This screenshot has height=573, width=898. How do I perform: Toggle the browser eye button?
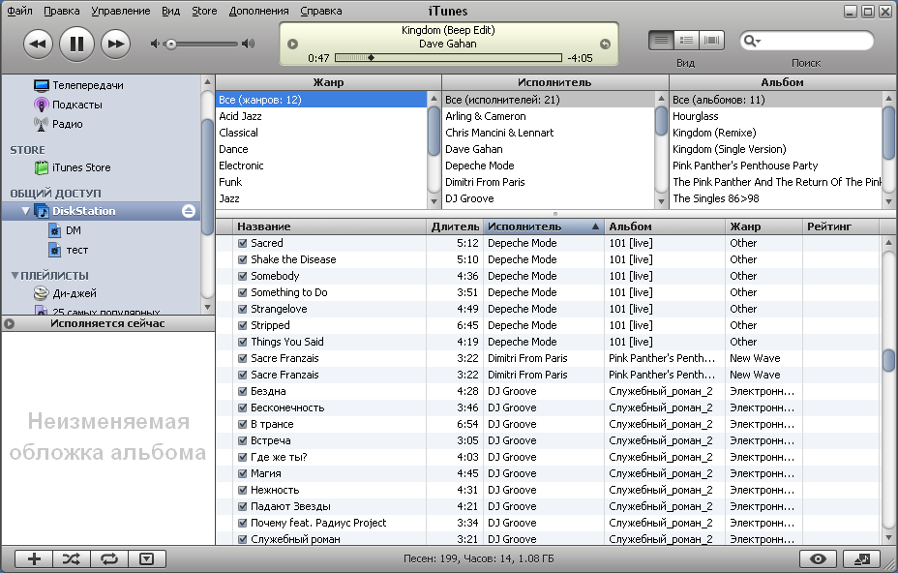coord(818,559)
